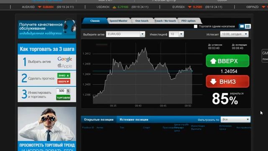Click the ПРОСМОТРЕТЬ ТОРГОВЫЙ ТРЕНД banner text
The height and width of the screenshot is (151, 268).
(47, 145)
